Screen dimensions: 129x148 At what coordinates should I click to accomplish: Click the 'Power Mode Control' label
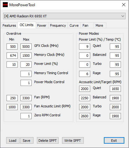[49, 82]
